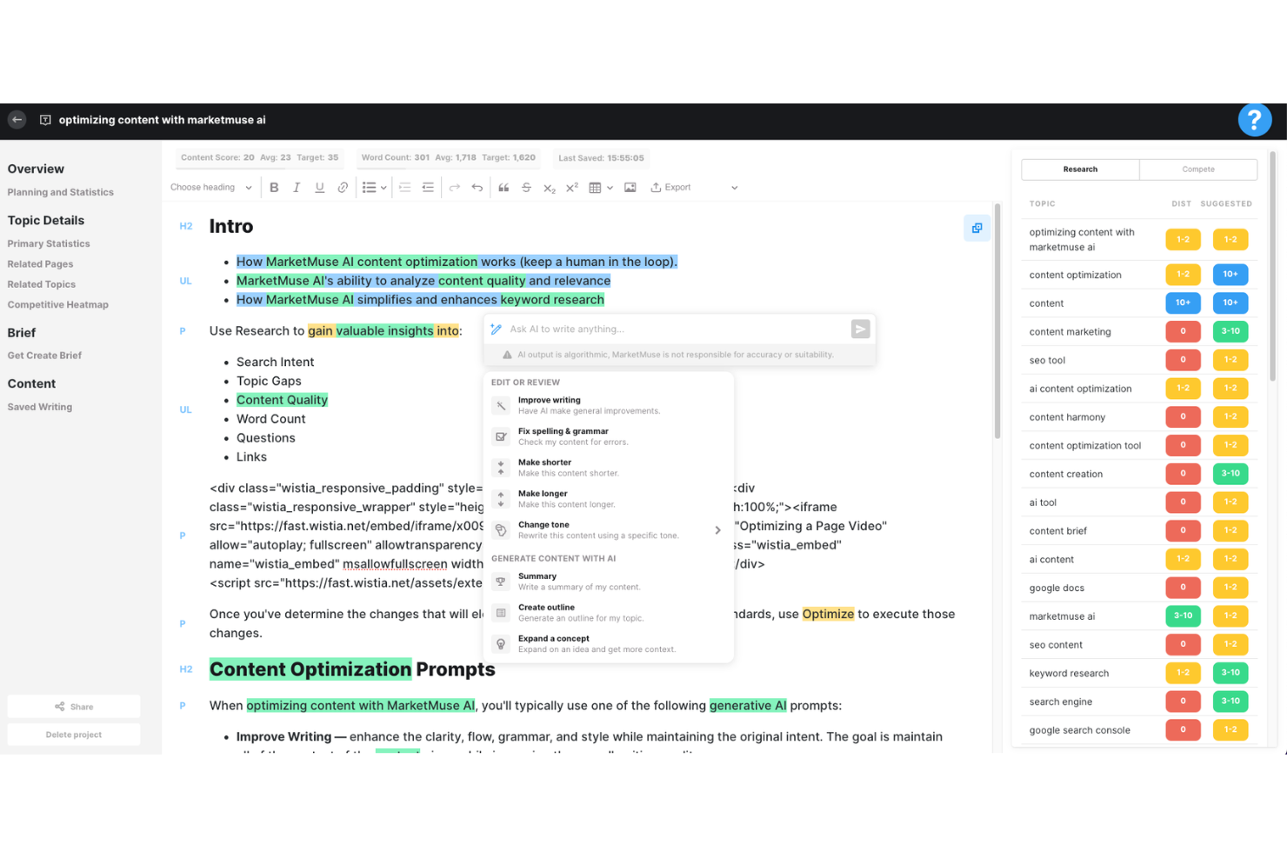Click the Export button
This screenshot has height=858, width=1287.
[670, 187]
